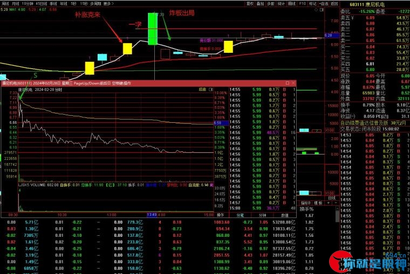
Task: Click the LJSK5 VOLUME indicator label
Action: click(32, 185)
